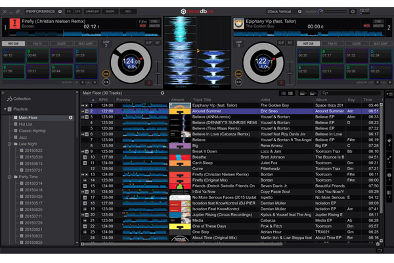Open the related tracks icon on right sidebar
Screen dimensions: 394x263
click(389, 158)
